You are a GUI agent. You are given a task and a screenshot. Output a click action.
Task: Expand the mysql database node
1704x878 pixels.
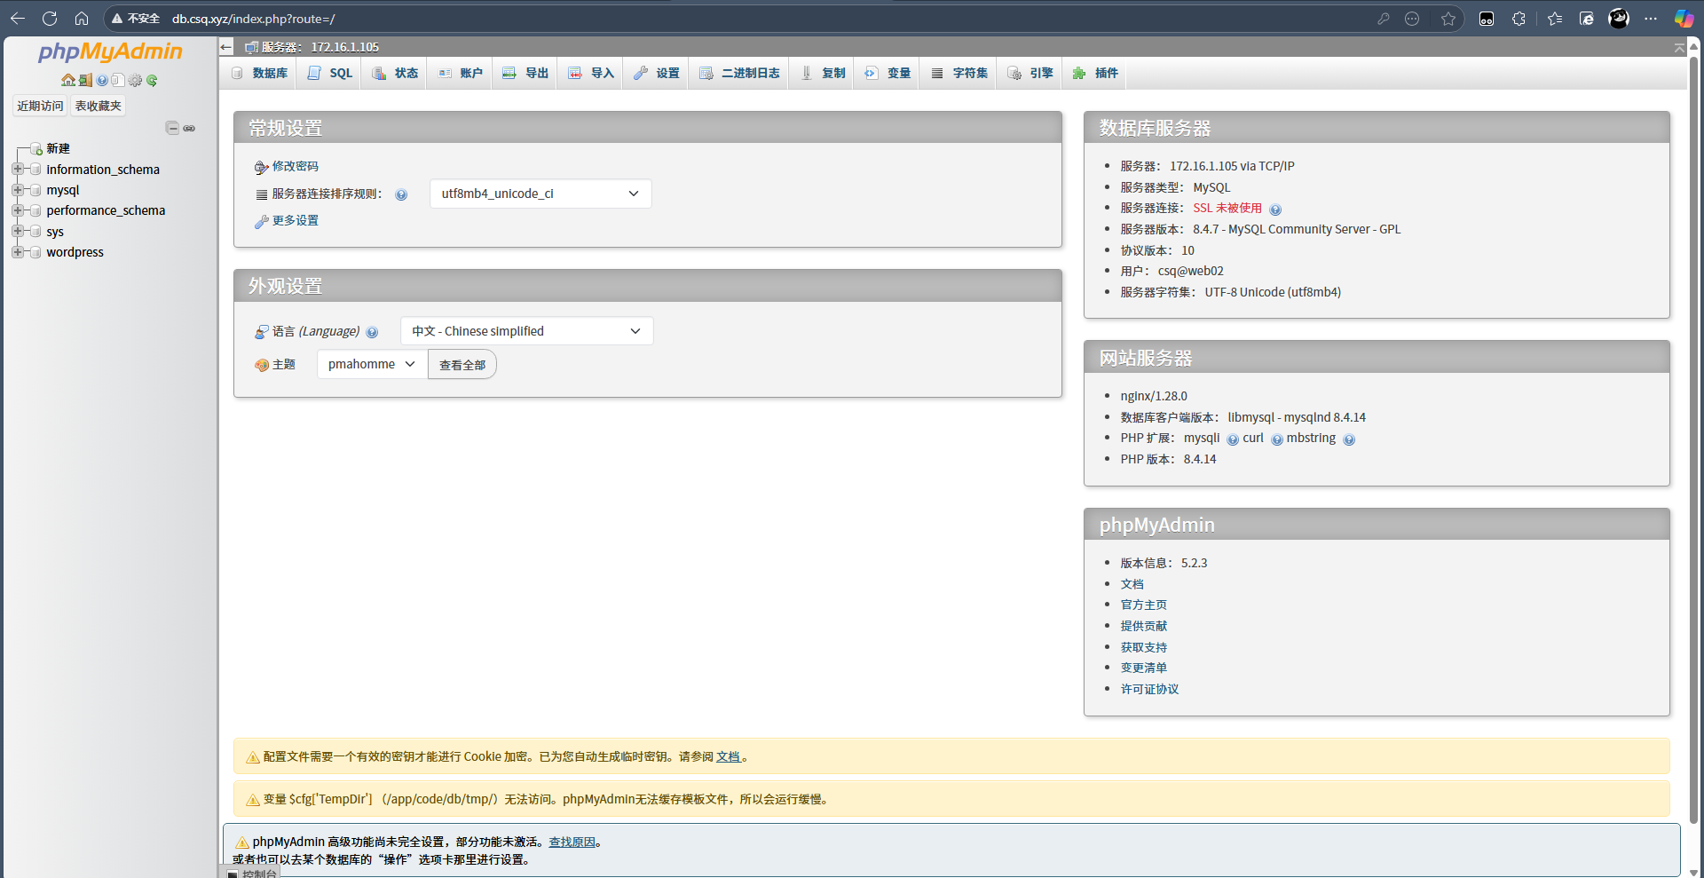[18, 190]
